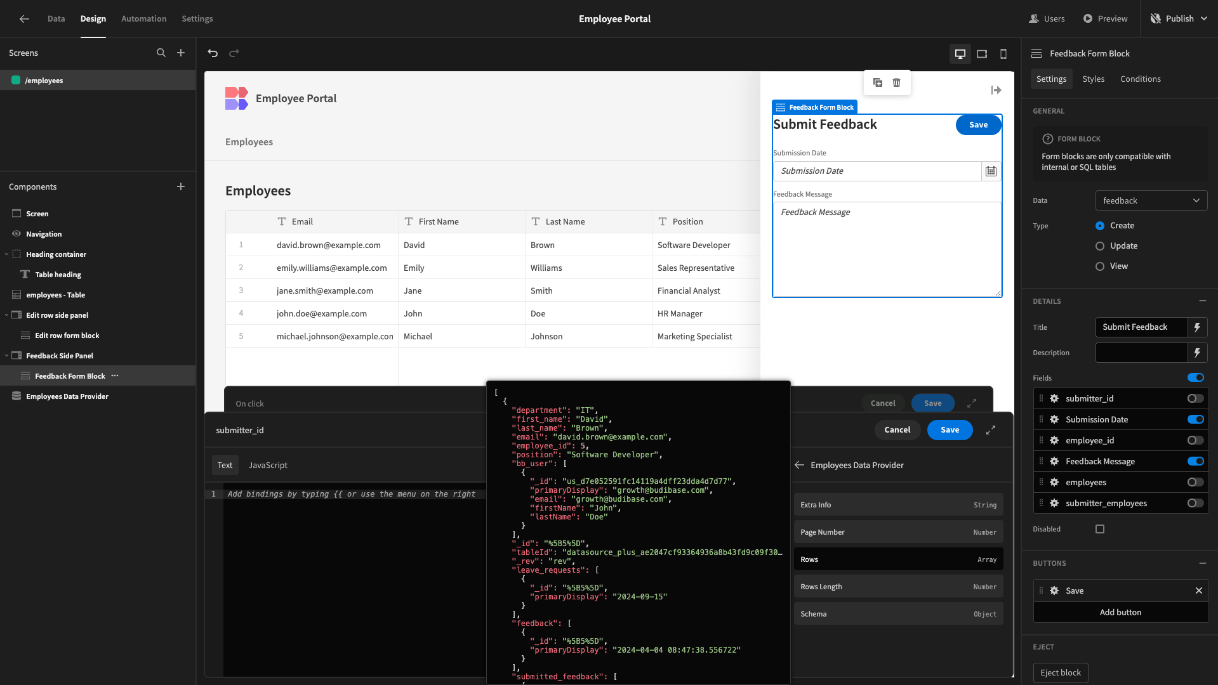Add a new component with plus icon
The height and width of the screenshot is (685, 1218).
[x=181, y=186]
